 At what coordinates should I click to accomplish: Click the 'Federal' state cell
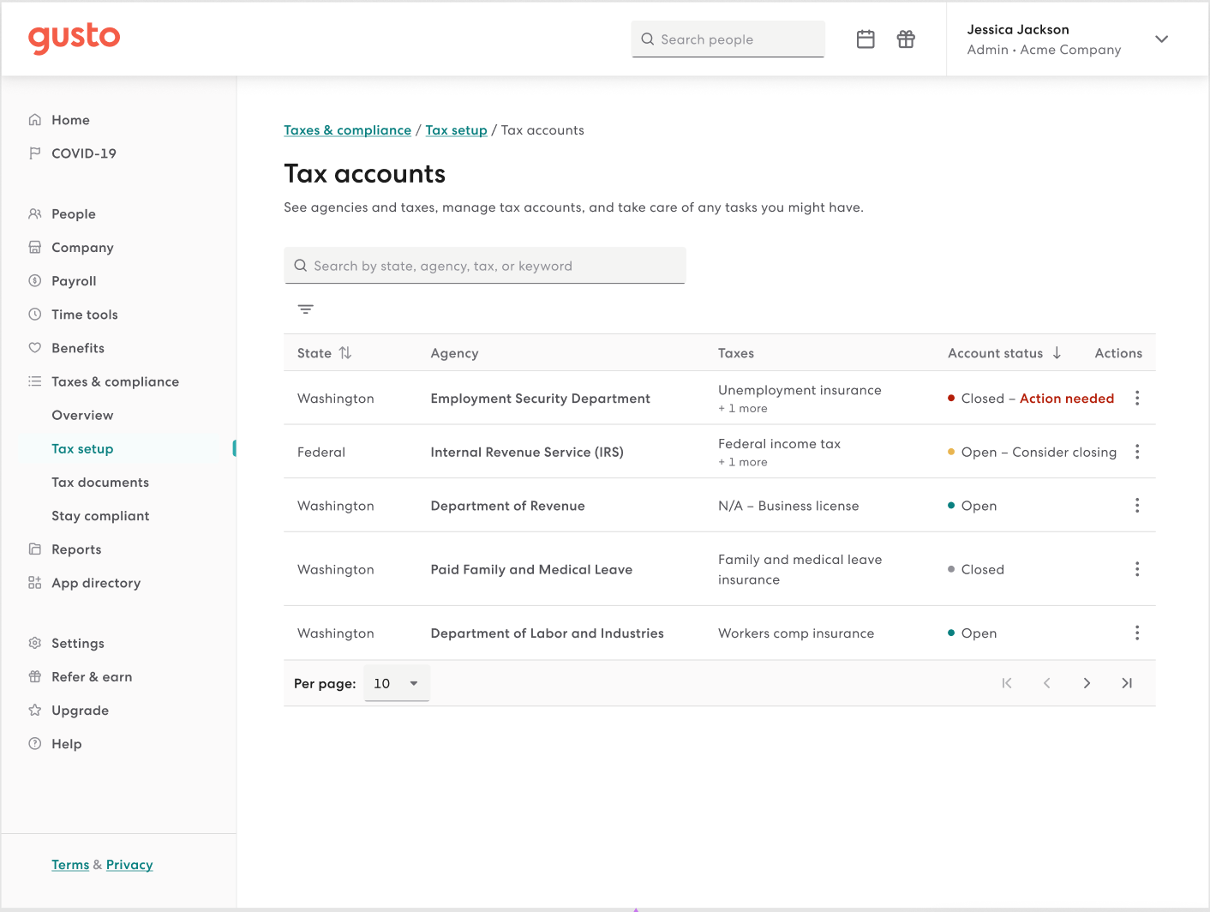[321, 452]
